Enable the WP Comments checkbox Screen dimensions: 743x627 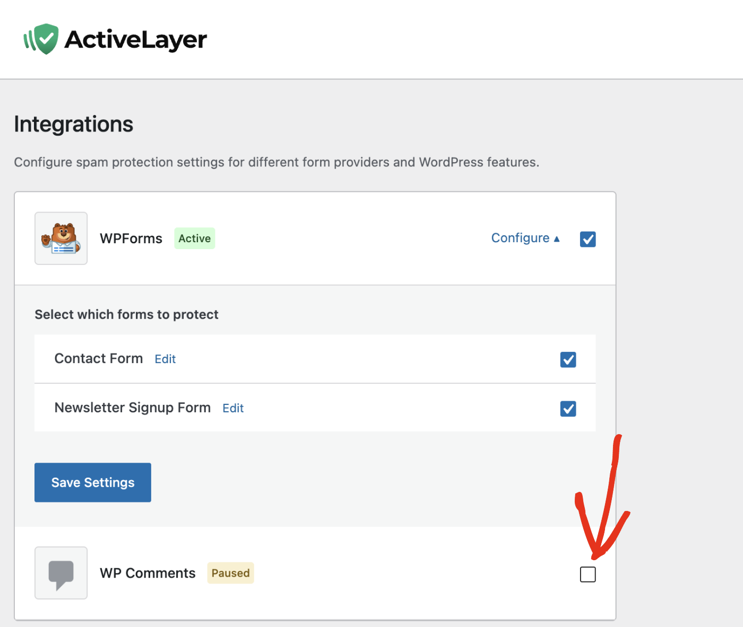(x=588, y=574)
